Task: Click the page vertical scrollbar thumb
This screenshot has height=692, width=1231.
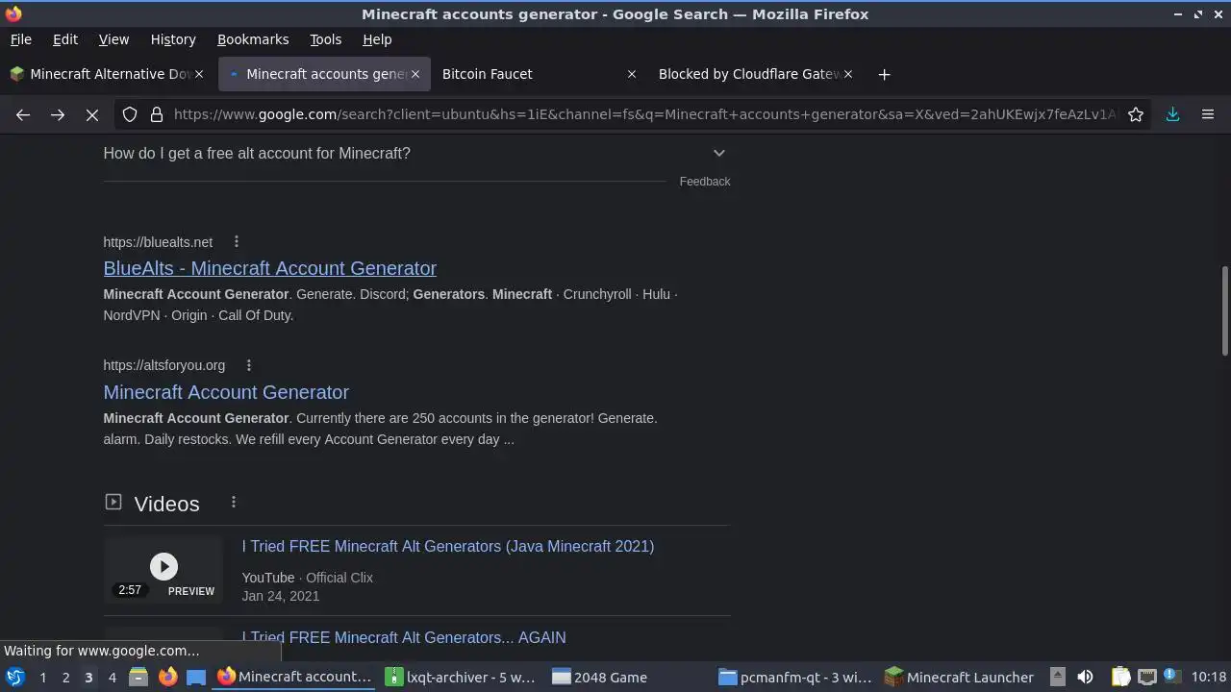Action: (x=1224, y=310)
